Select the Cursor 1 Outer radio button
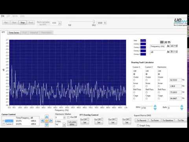 (x=134, y=80)
